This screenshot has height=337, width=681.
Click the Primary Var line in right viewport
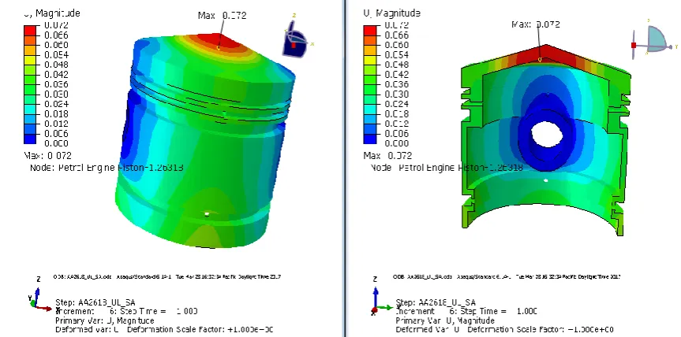click(445, 320)
